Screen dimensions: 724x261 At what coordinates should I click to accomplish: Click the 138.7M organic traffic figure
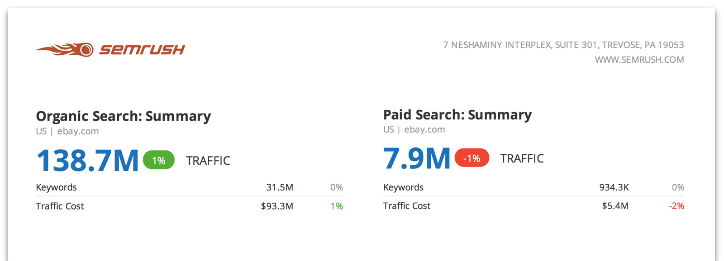click(x=87, y=160)
